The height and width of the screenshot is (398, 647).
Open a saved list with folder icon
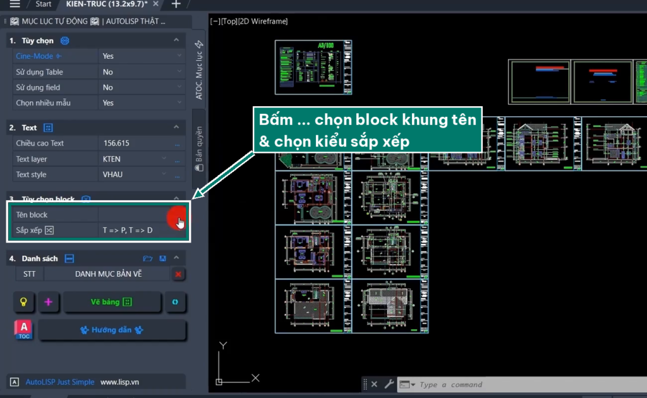[148, 258]
